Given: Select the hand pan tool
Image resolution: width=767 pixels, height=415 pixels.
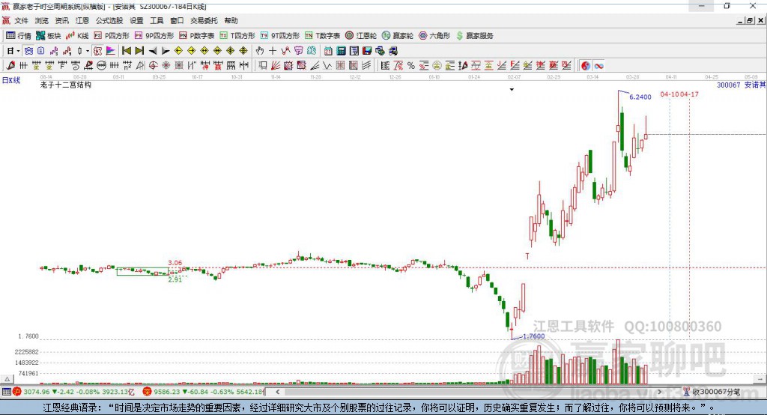Looking at the screenshot, I should pos(260,51).
